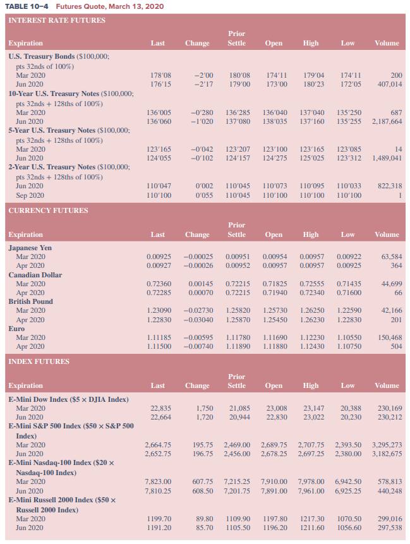Select Russell 2000 Jun volume 297,538
The image size is (410, 544).
[x=389, y=527]
